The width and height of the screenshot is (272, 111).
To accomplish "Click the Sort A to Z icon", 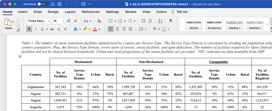I will coord(160,21).
